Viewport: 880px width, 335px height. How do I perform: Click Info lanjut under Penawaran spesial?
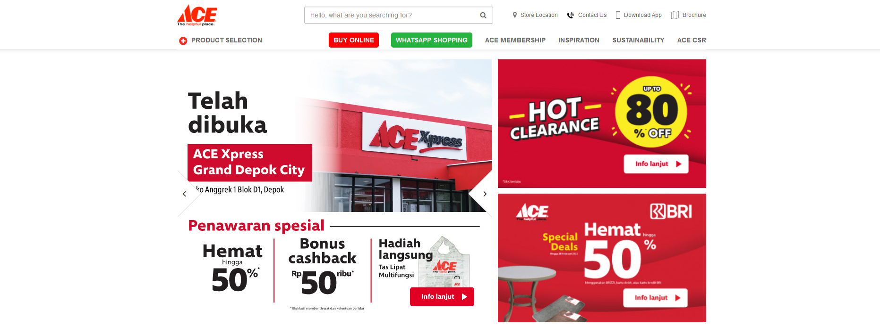[442, 297]
